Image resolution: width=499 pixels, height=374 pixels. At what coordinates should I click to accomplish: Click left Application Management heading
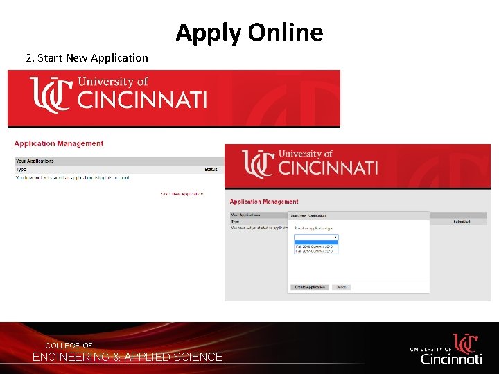click(59, 143)
